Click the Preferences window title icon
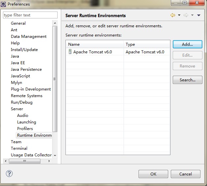207x186 pixels. 3,4
